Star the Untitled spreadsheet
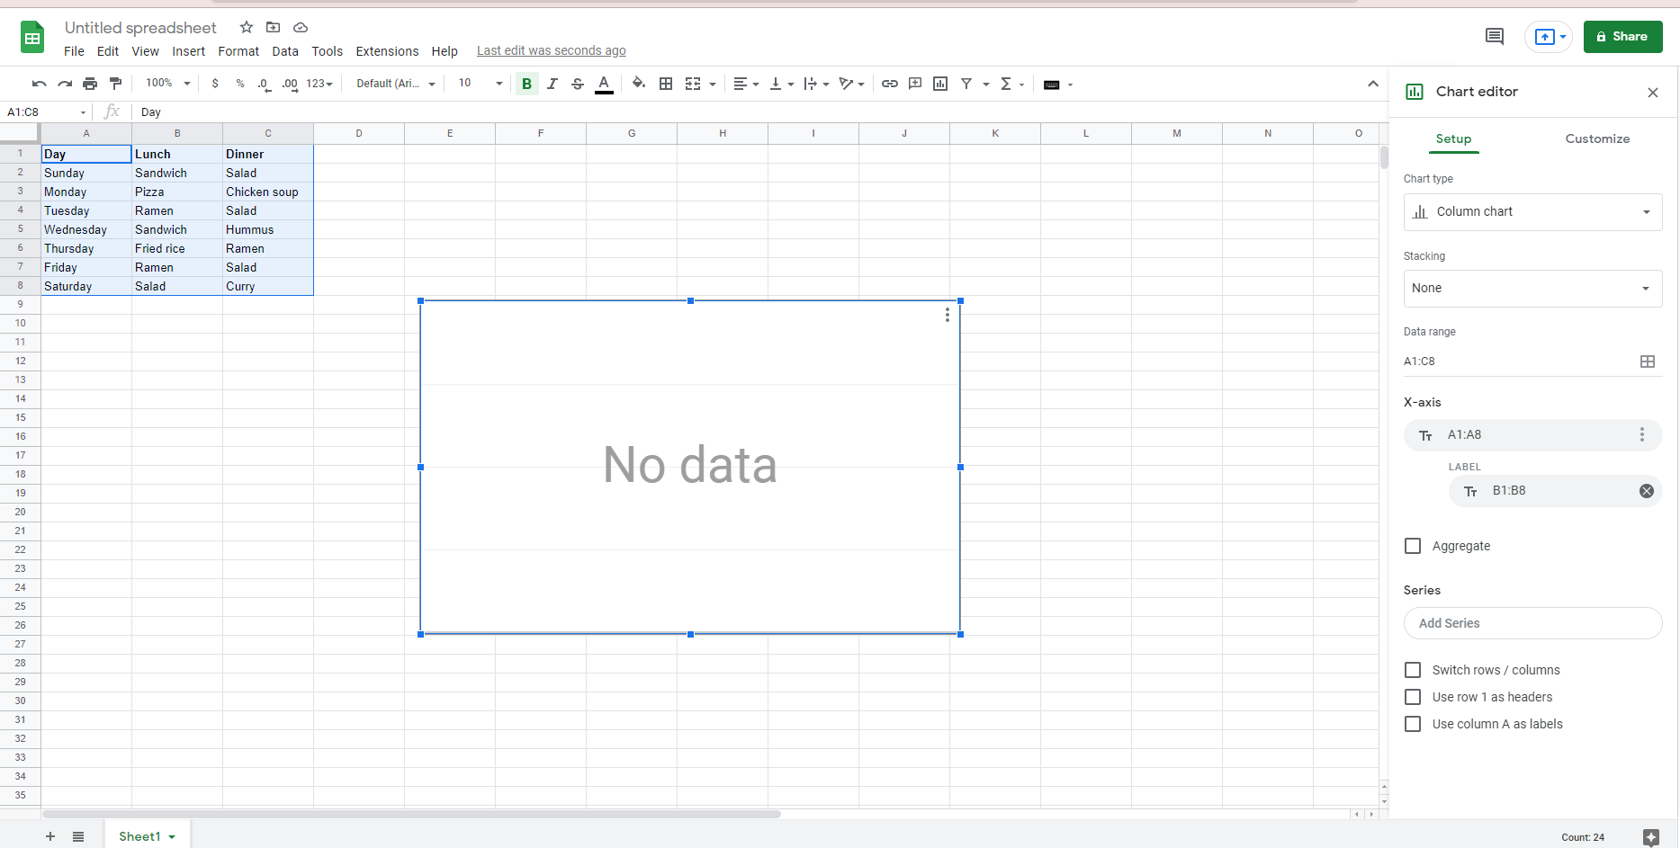The height and width of the screenshot is (848, 1680). pos(247,28)
